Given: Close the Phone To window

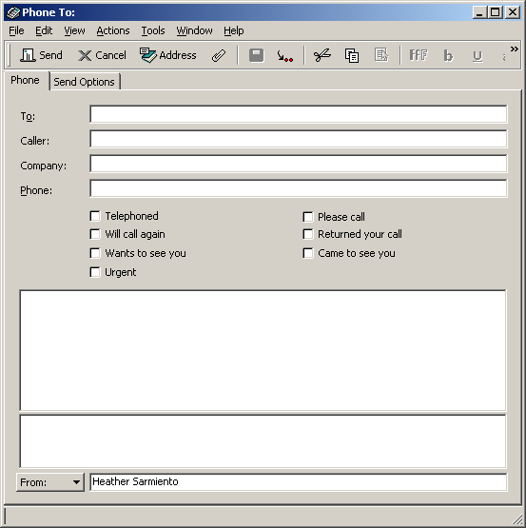Looking at the screenshot, I should pyautogui.click(x=513, y=12).
